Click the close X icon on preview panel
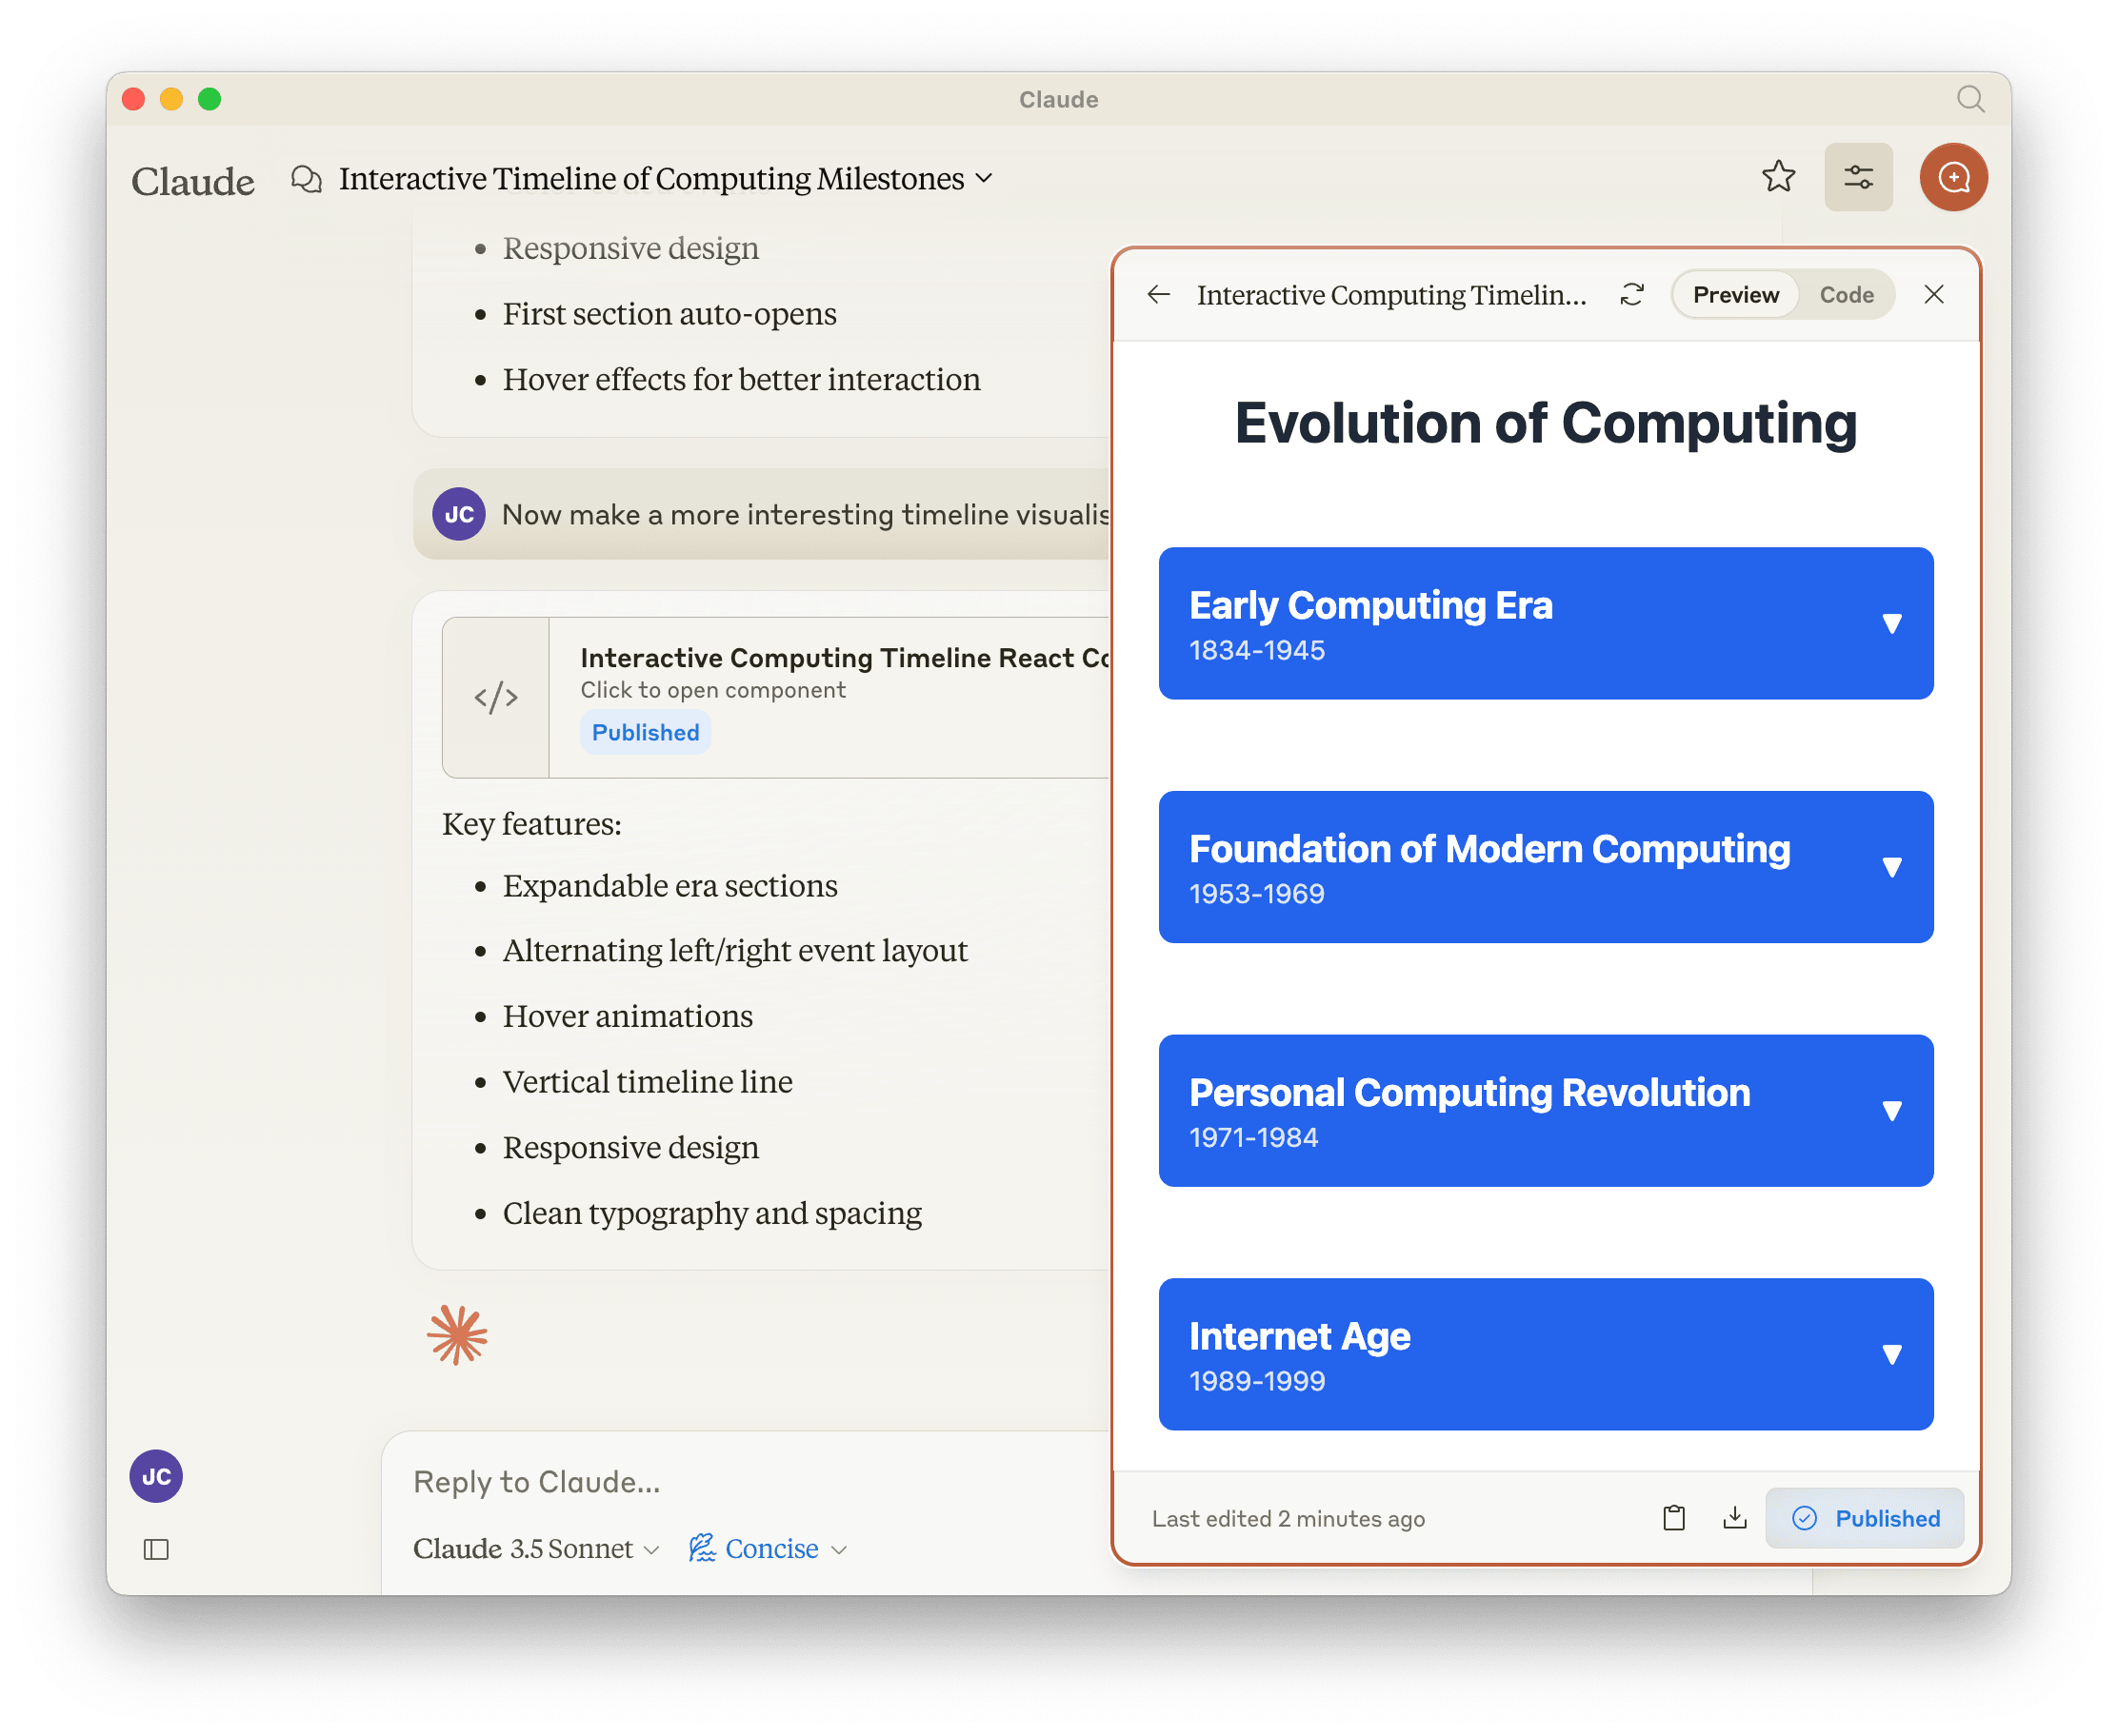 [1933, 294]
